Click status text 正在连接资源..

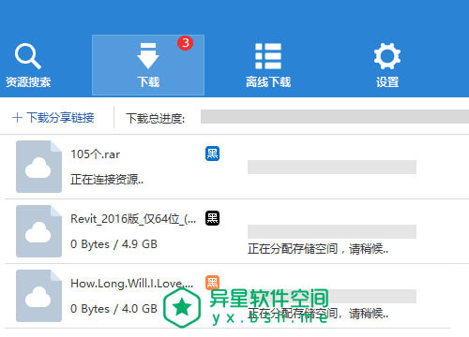coord(107,180)
